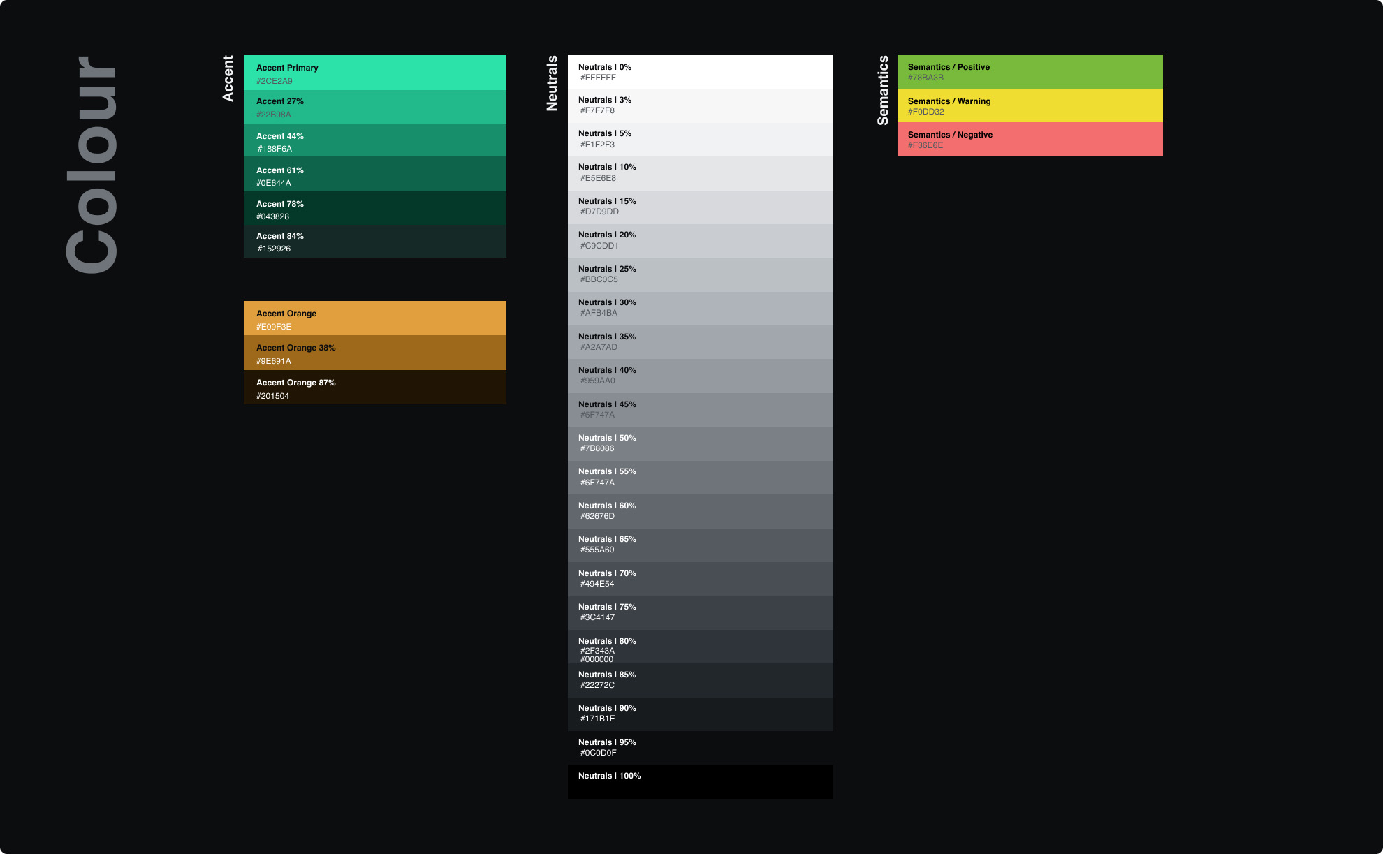Click the Accent 84% color block
Image resolution: width=1383 pixels, height=854 pixels.
[374, 242]
